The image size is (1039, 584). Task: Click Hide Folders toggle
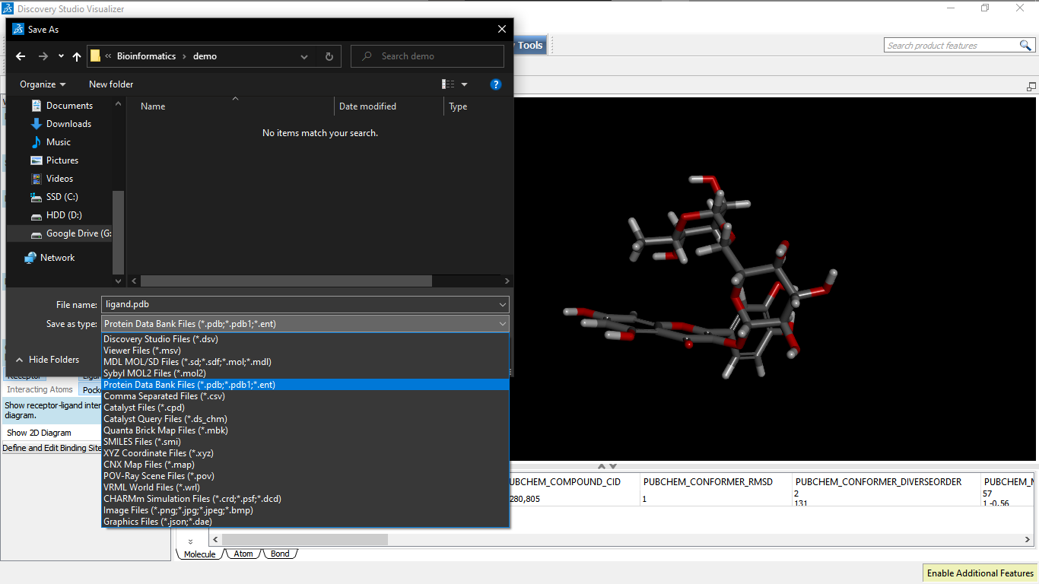(47, 360)
